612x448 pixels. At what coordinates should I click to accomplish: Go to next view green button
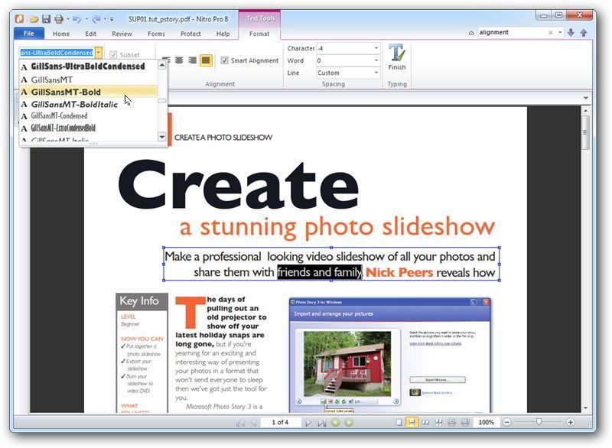tap(349, 422)
